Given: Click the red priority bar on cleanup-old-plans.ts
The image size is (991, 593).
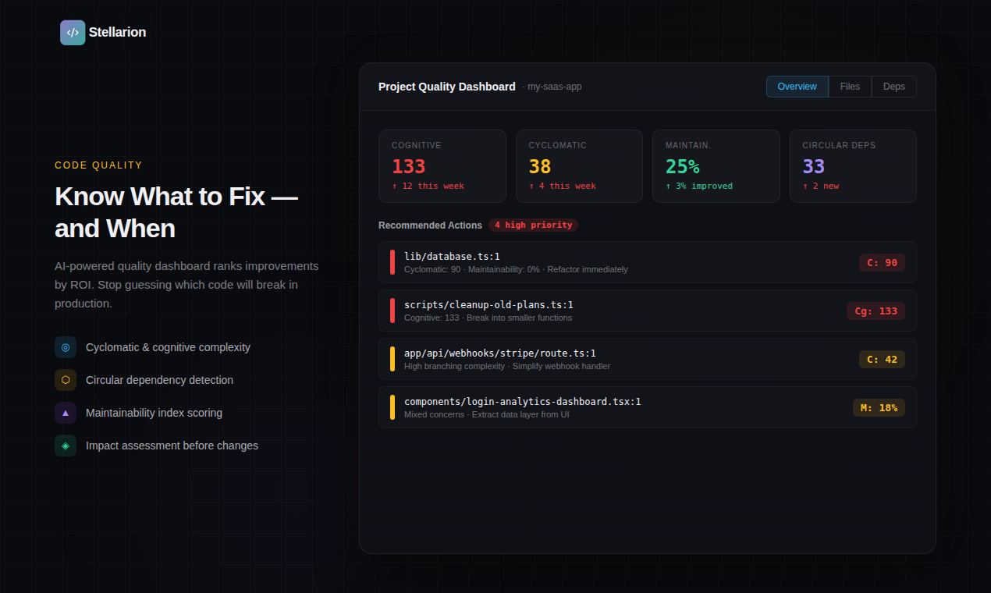Looking at the screenshot, I should pyautogui.click(x=392, y=311).
